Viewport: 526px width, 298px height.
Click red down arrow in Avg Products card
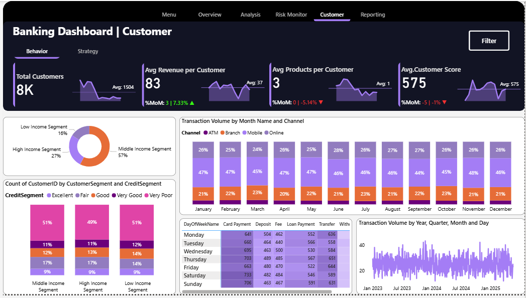tap(321, 103)
